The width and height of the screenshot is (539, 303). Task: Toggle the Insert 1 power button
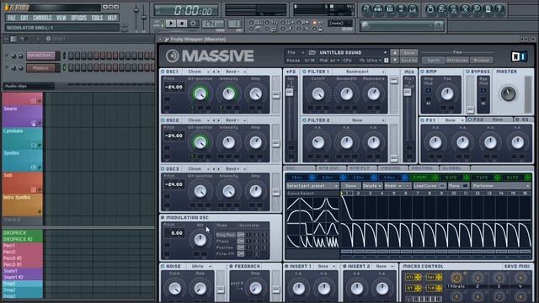(x=286, y=266)
